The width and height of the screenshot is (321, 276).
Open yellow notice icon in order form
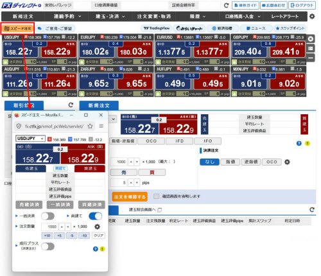308,143
